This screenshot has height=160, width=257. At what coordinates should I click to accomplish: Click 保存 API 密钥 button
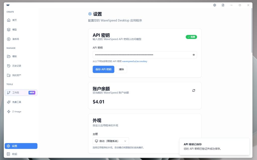point(103,69)
